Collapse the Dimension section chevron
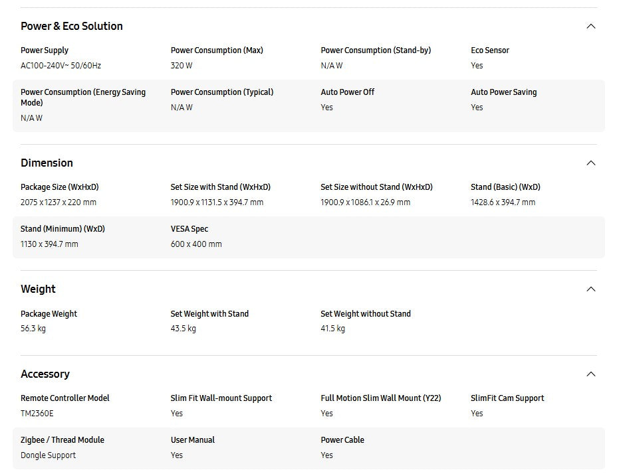Image resolution: width=619 pixels, height=474 pixels. (x=590, y=163)
